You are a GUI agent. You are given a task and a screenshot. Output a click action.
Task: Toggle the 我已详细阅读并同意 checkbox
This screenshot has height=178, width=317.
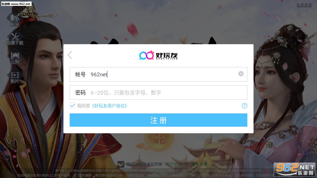(121, 164)
